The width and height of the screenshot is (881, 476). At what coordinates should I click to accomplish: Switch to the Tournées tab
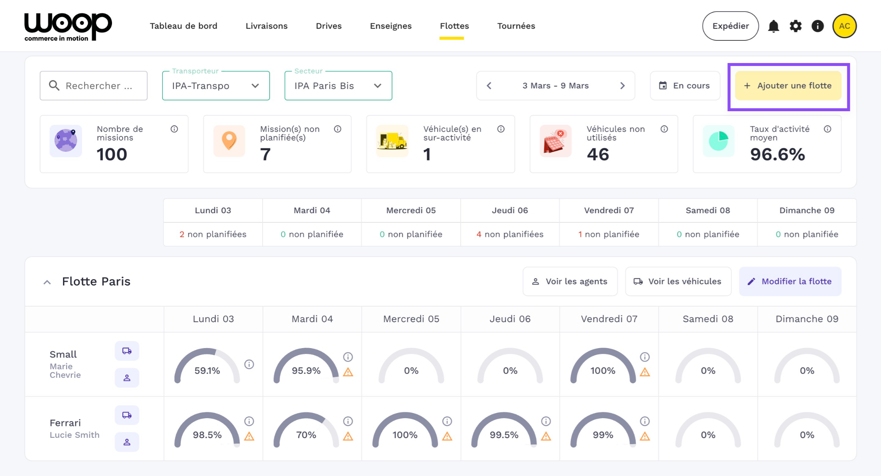pyautogui.click(x=516, y=26)
